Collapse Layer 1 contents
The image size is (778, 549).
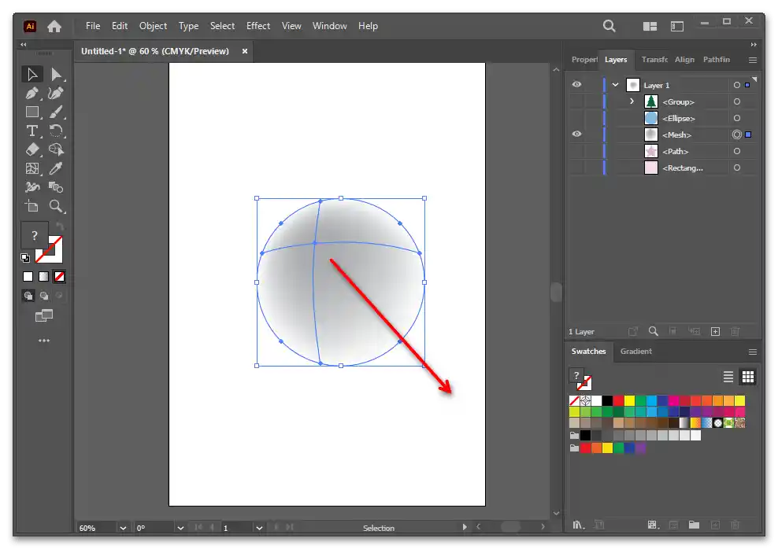(615, 85)
